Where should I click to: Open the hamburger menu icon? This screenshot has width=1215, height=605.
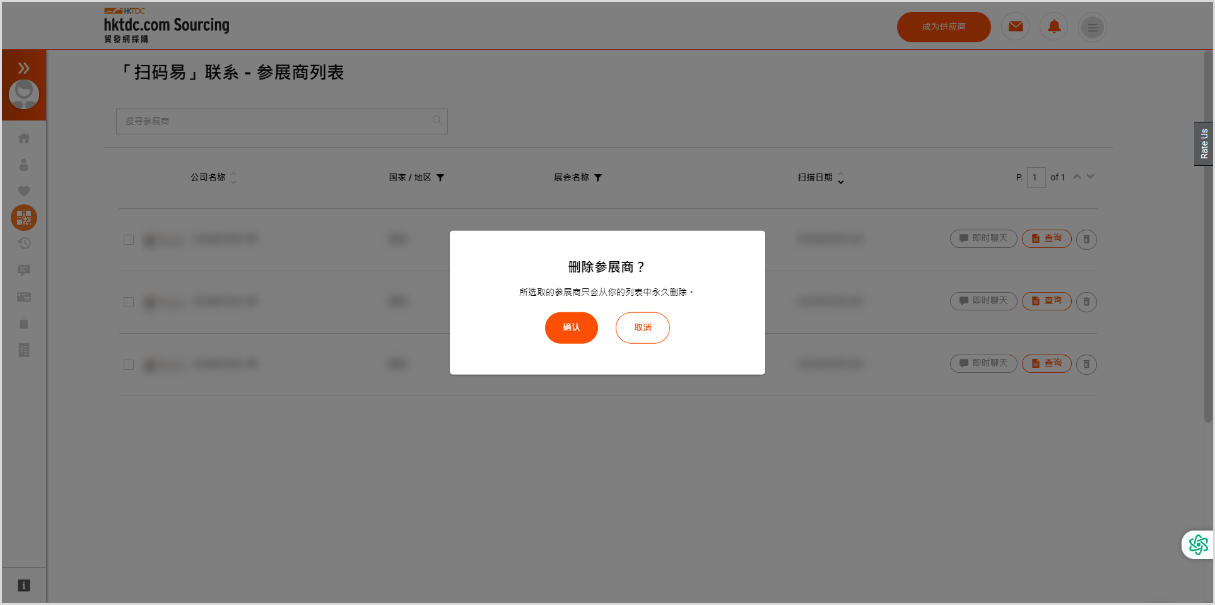tap(1093, 27)
